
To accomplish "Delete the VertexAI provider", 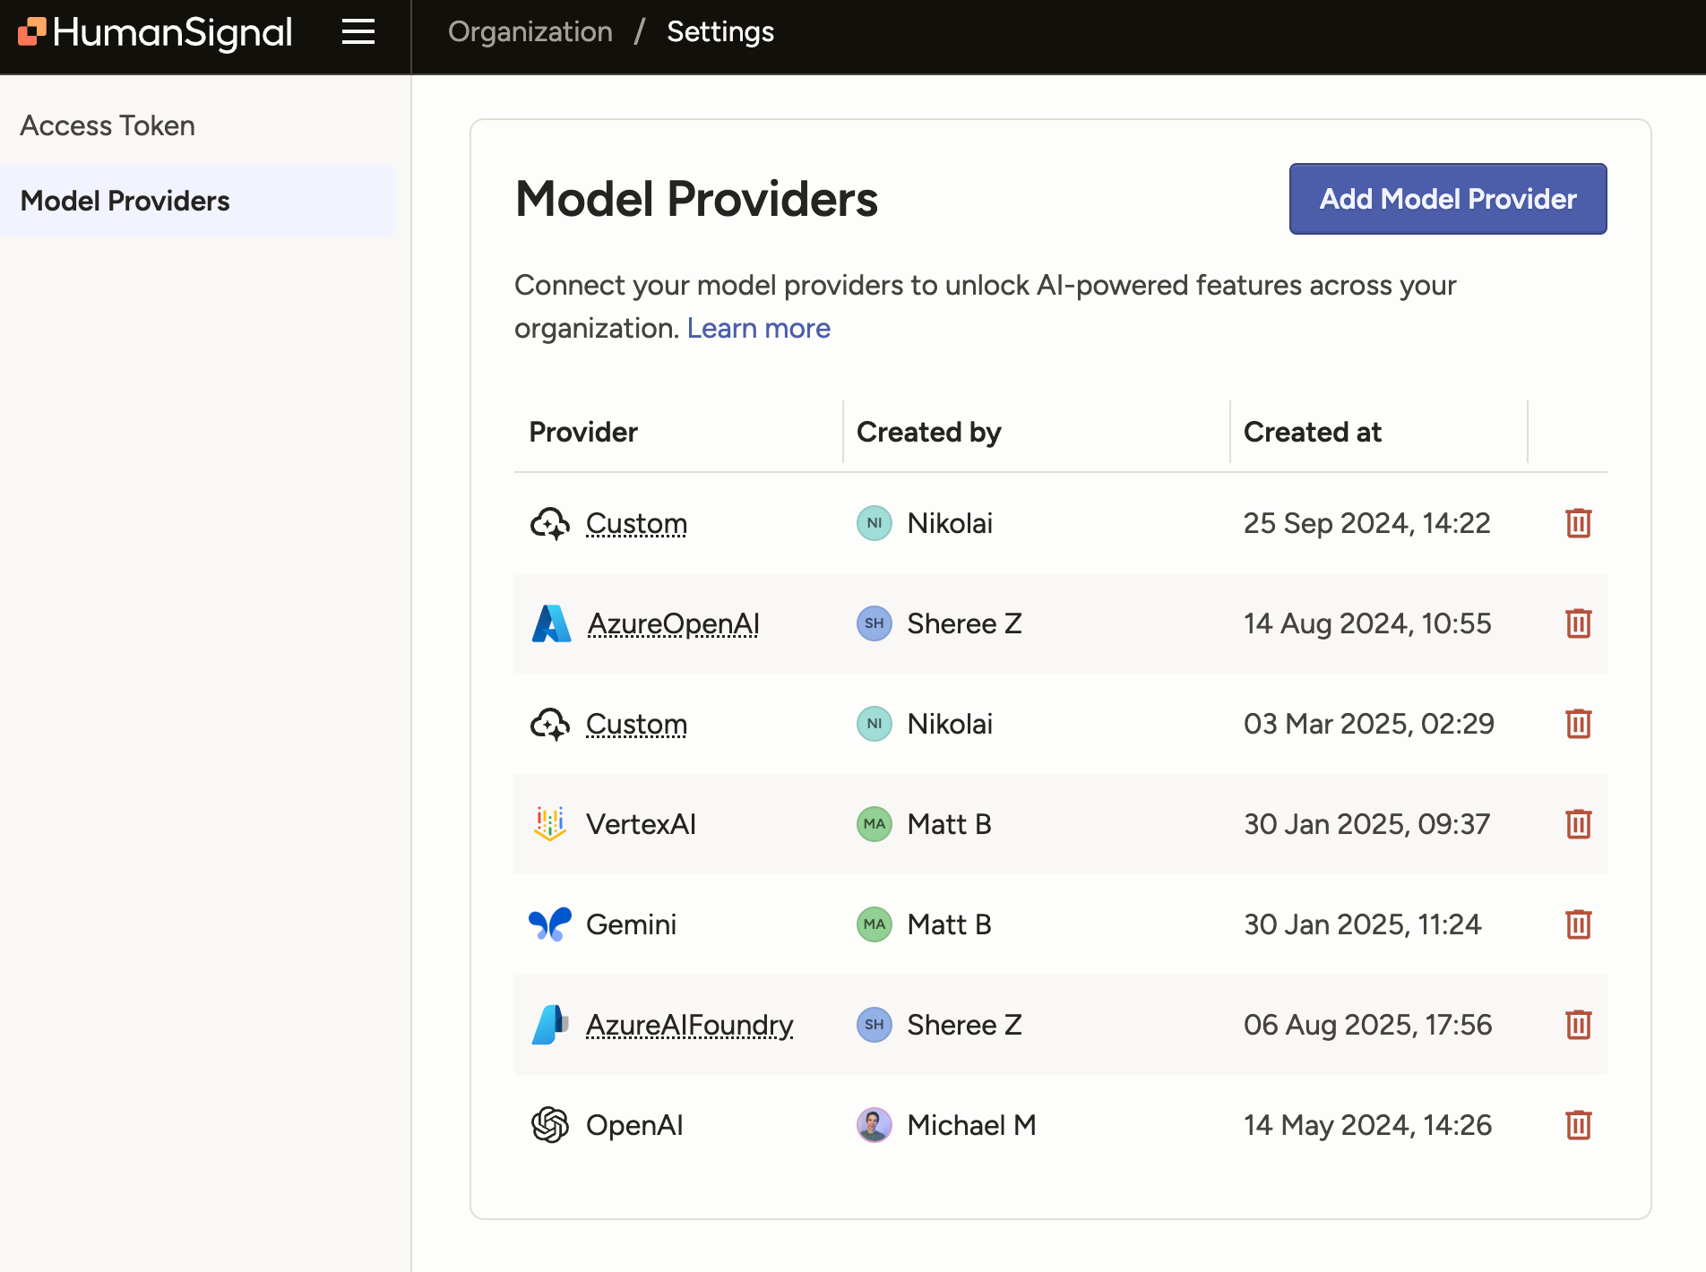I will point(1578,824).
